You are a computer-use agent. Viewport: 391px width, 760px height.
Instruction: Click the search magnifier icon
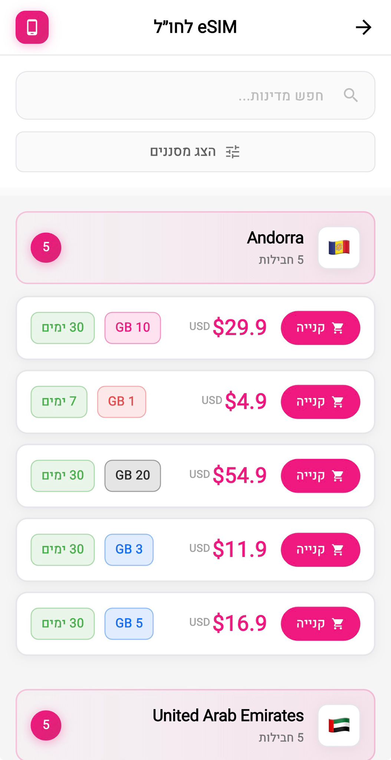351,95
